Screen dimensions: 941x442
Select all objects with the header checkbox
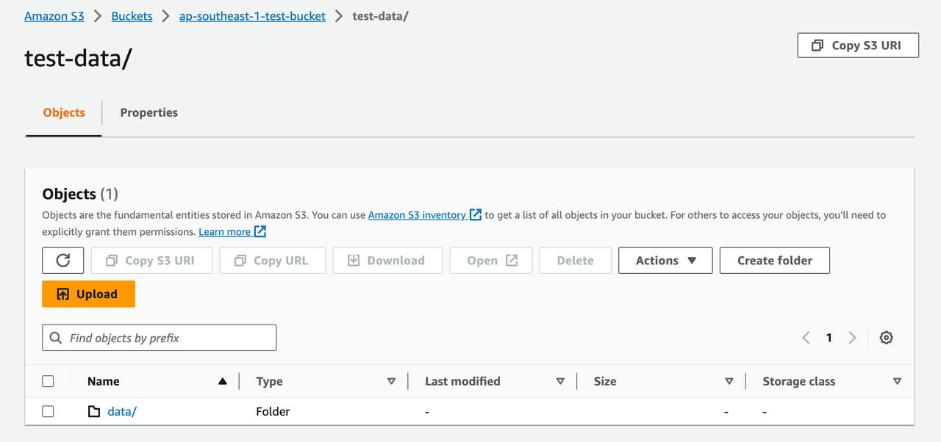click(48, 381)
